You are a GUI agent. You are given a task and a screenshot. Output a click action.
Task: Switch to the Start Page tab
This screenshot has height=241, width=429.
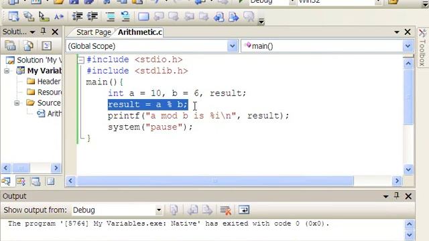[93, 32]
